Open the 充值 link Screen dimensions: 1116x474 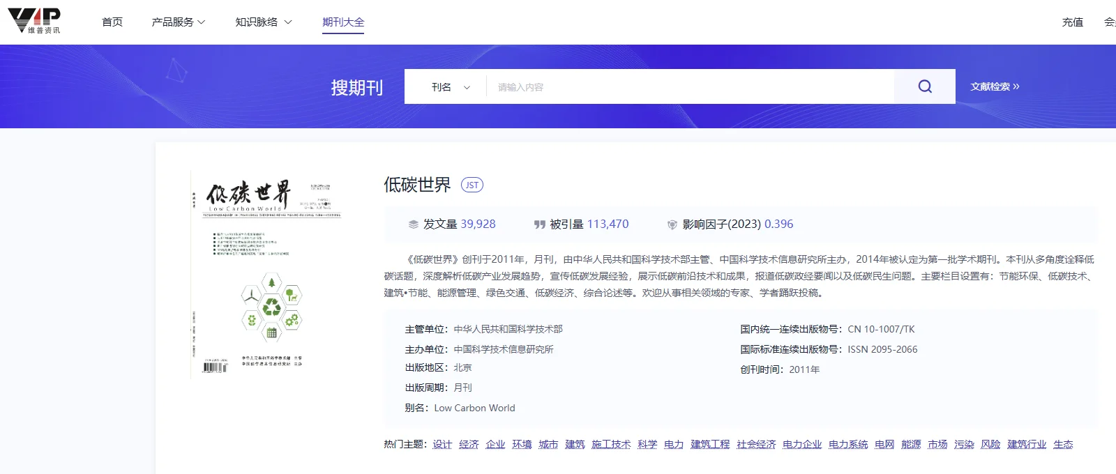1073,22
